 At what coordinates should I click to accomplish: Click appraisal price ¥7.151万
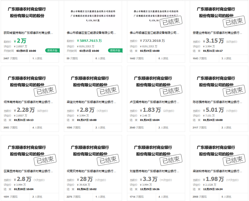pyautogui.click(x=209, y=116)
